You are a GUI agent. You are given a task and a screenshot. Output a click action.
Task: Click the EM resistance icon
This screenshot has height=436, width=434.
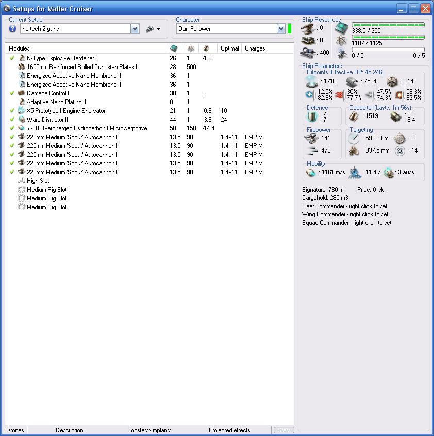[310, 94]
